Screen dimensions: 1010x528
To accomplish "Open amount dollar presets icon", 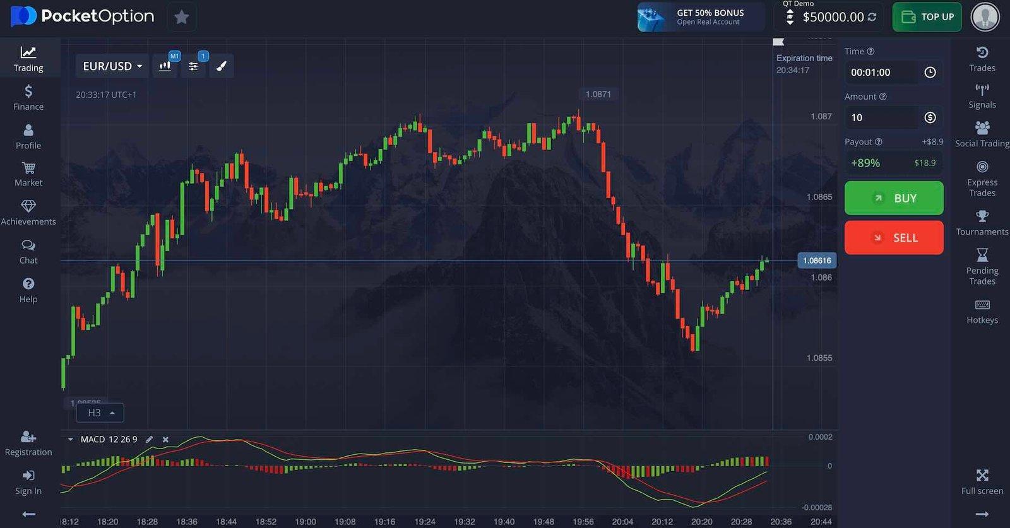I will (x=930, y=117).
